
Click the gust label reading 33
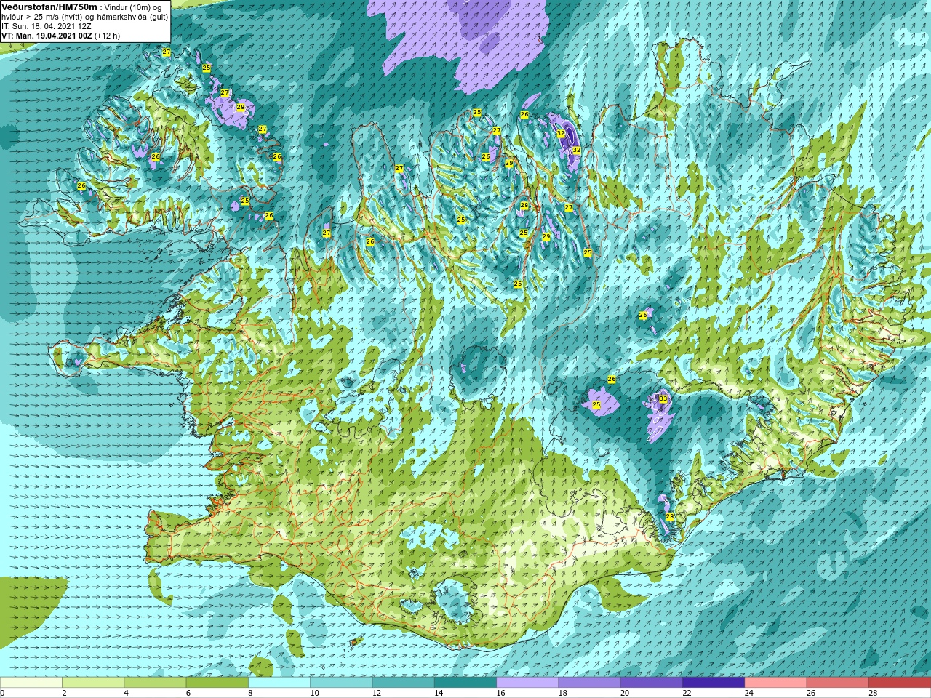point(663,398)
